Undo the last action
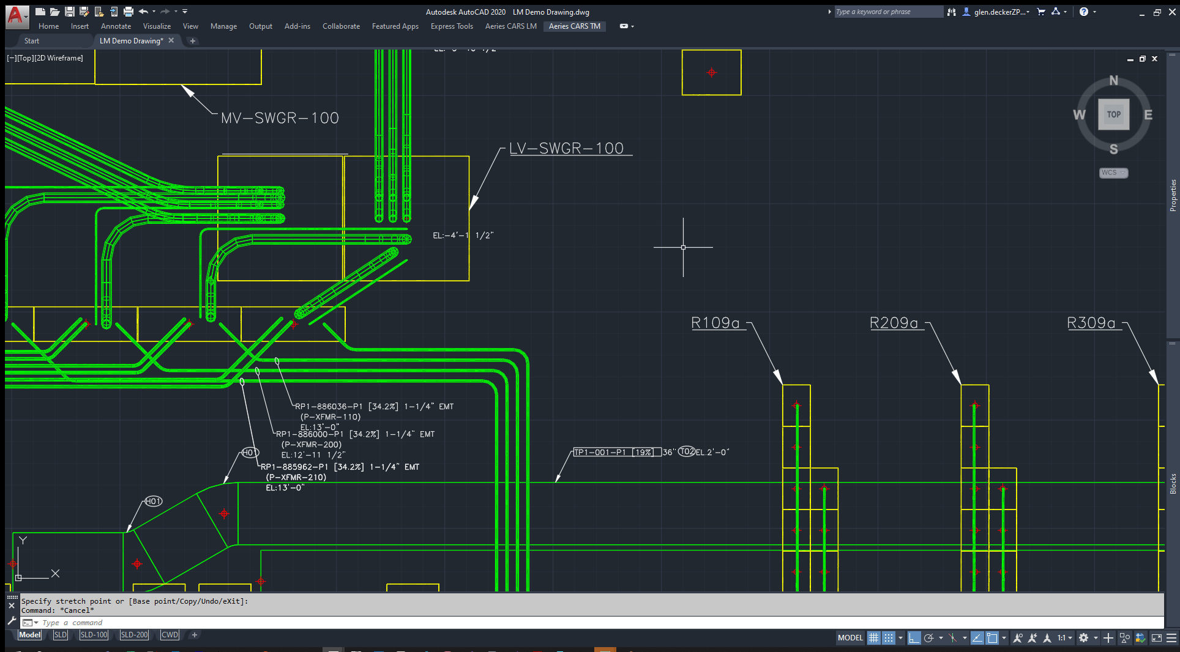The width and height of the screenshot is (1180, 652). [x=143, y=11]
